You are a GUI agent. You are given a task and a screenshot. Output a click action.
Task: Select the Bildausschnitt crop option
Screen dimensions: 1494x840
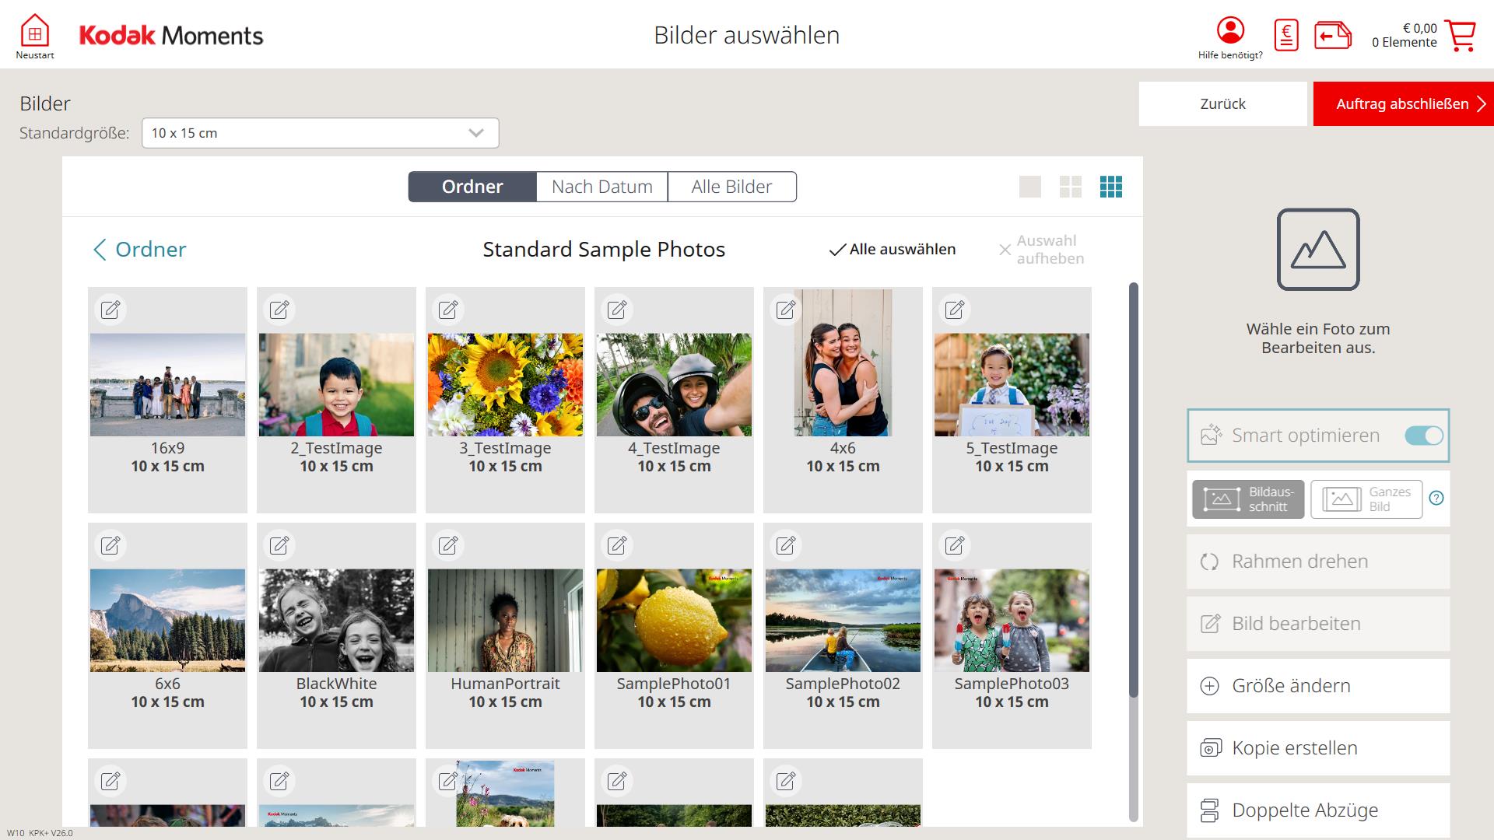1248,499
